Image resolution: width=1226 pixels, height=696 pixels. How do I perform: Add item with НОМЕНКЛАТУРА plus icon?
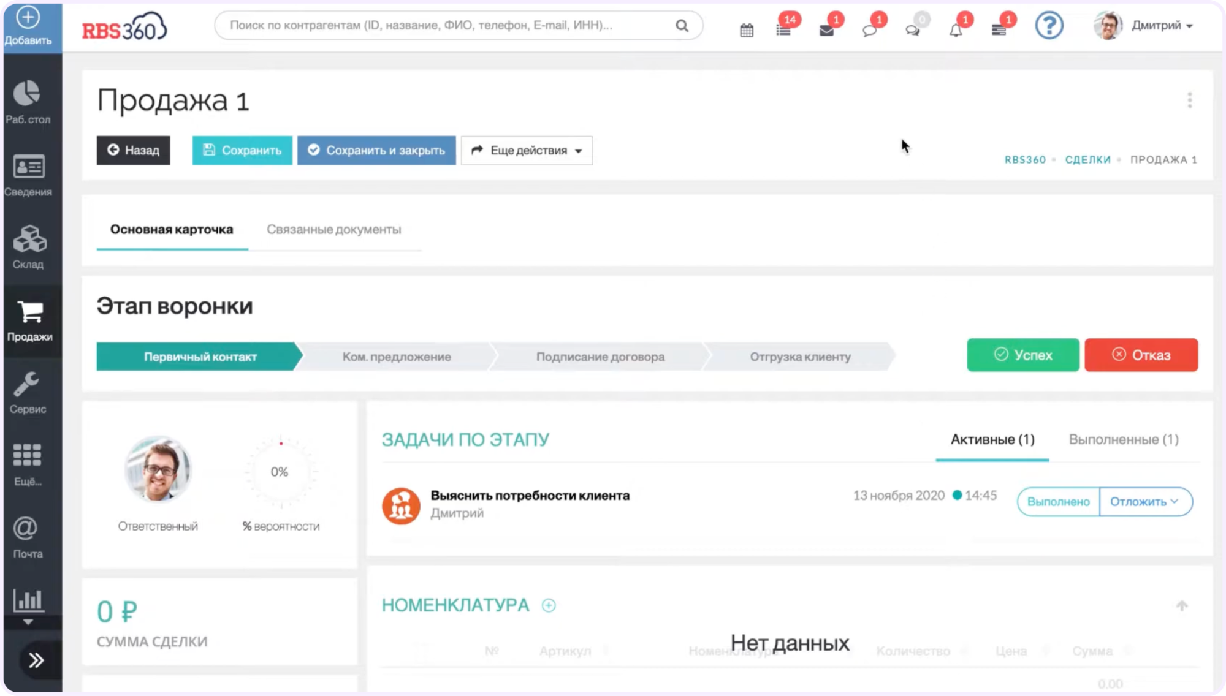pos(549,605)
